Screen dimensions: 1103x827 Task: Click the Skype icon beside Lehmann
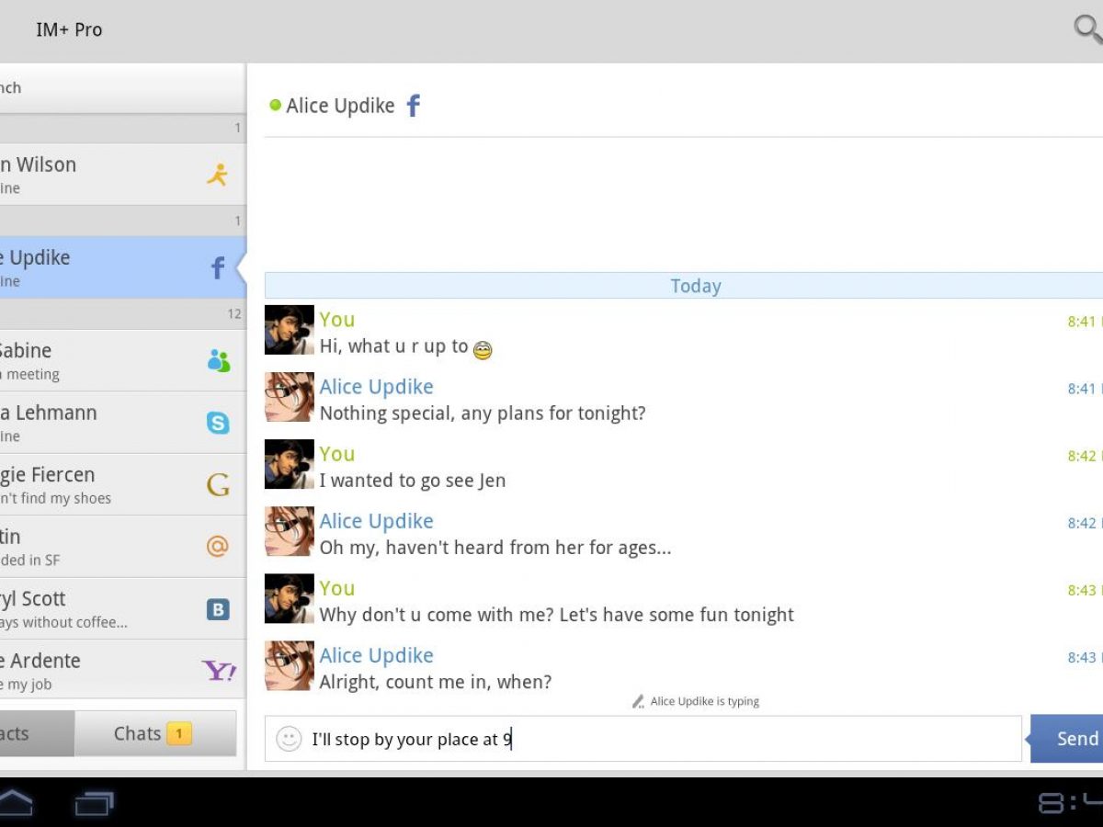[218, 423]
